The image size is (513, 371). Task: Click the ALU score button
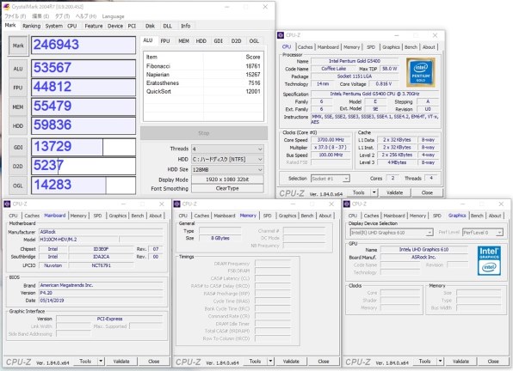pos(18,69)
